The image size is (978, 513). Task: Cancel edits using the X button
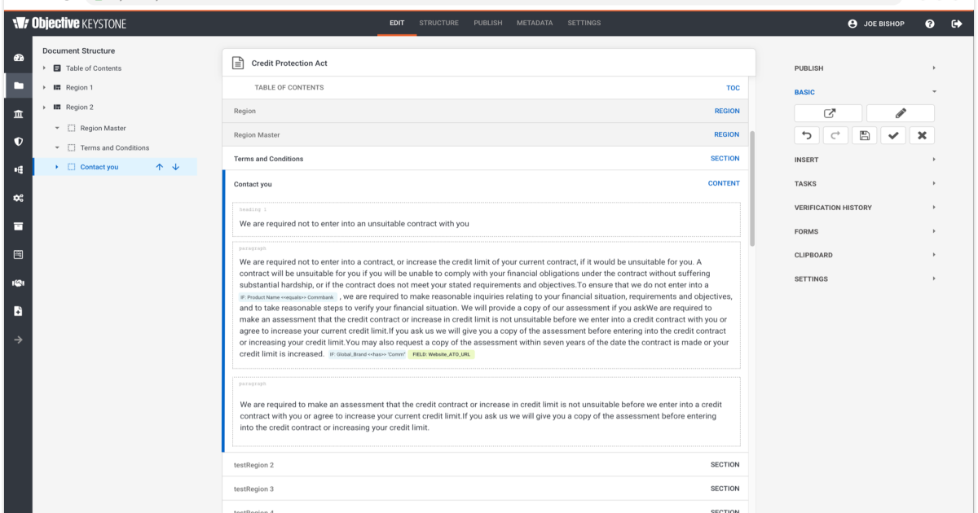coord(922,135)
